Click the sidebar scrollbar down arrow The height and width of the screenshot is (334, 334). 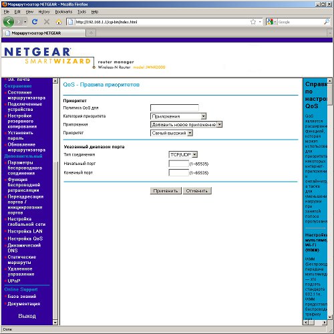pos(55,323)
